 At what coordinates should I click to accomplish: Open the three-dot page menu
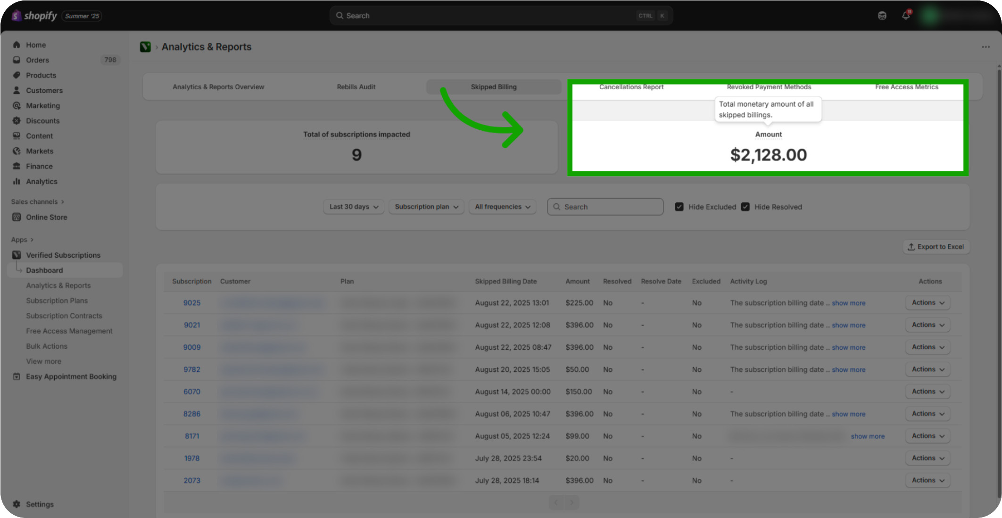tap(985, 47)
